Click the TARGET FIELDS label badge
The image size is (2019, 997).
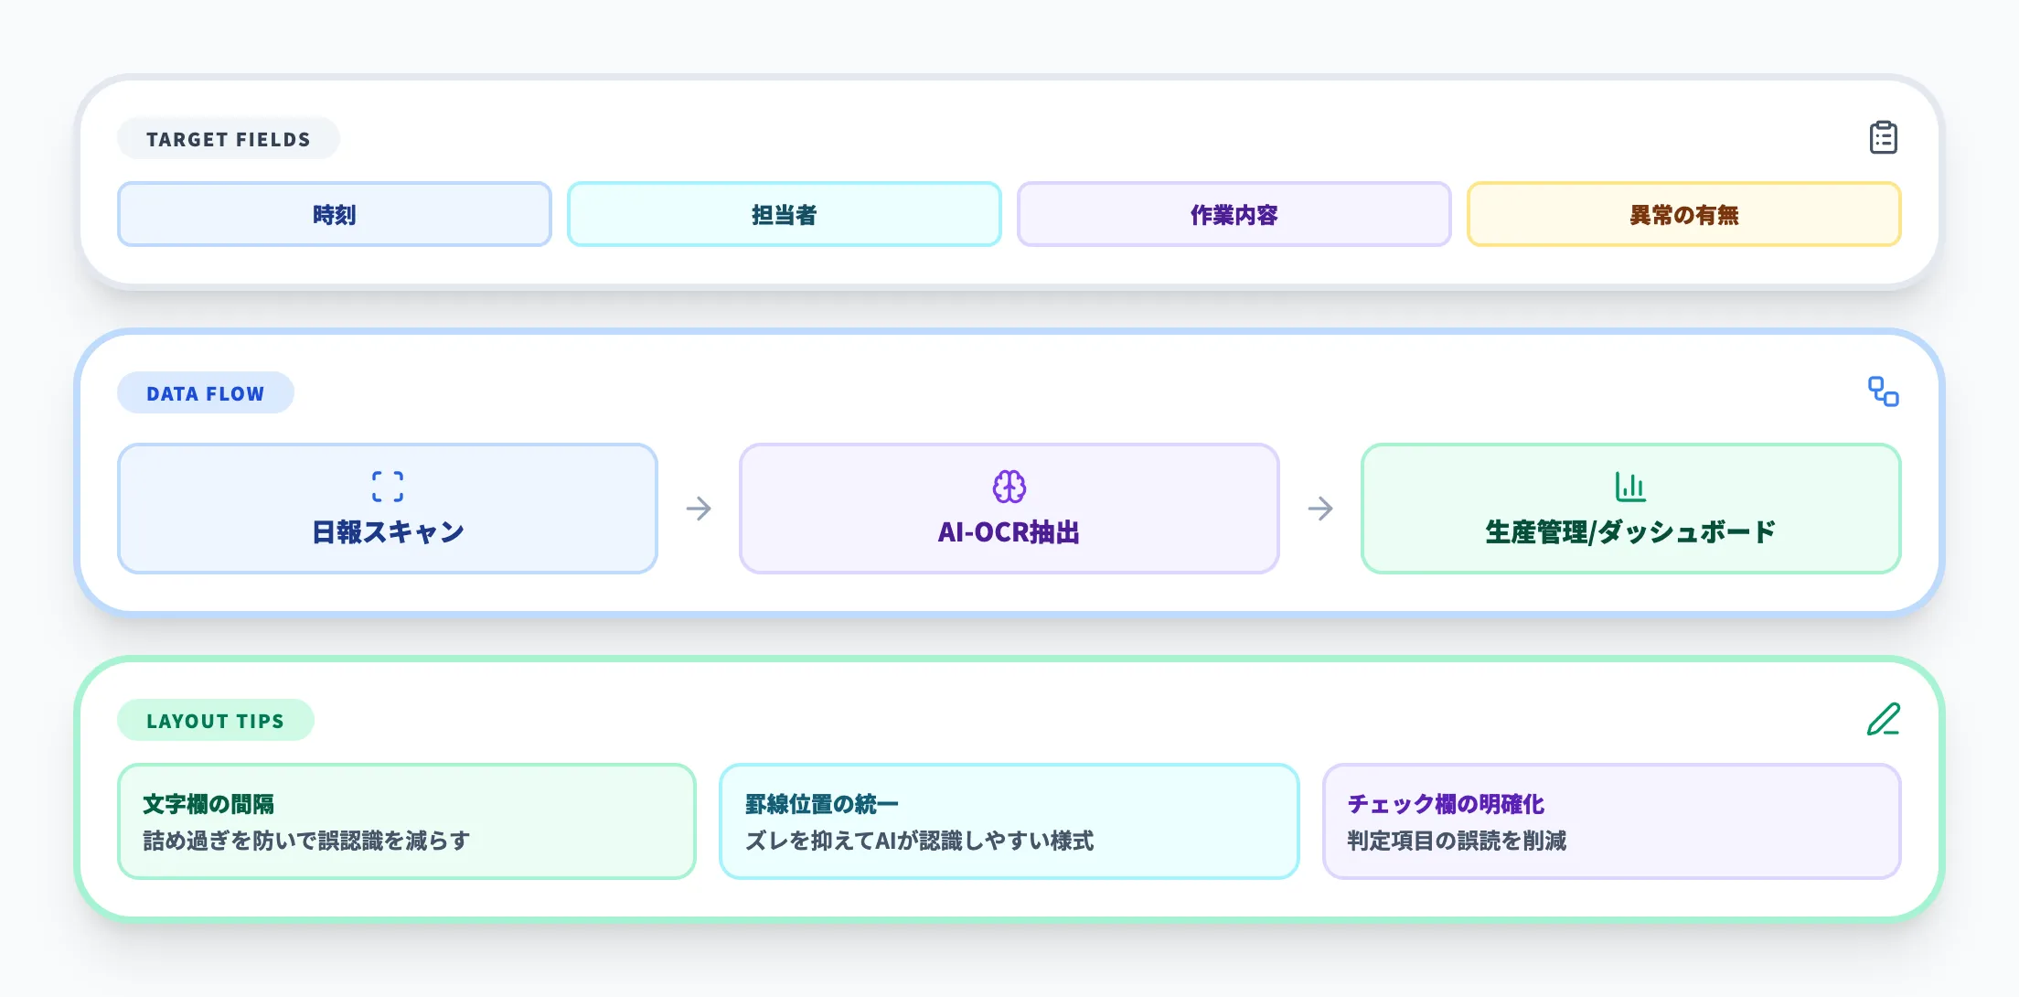pos(229,139)
